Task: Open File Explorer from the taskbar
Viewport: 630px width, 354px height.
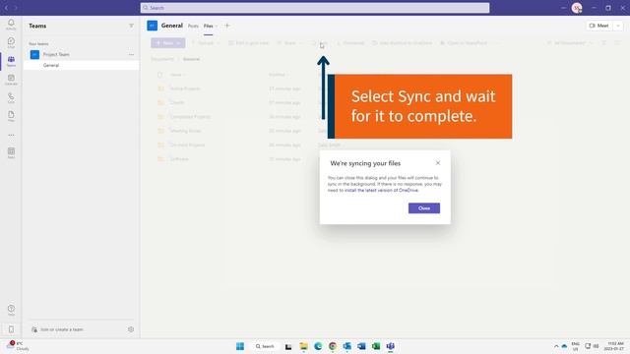Action: coord(303,346)
